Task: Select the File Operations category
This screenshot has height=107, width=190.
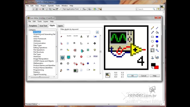Action: point(39,50)
